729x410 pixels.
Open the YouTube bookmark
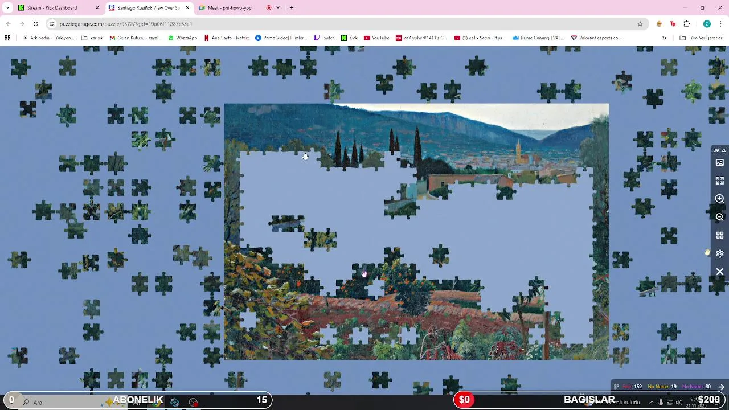coord(376,38)
